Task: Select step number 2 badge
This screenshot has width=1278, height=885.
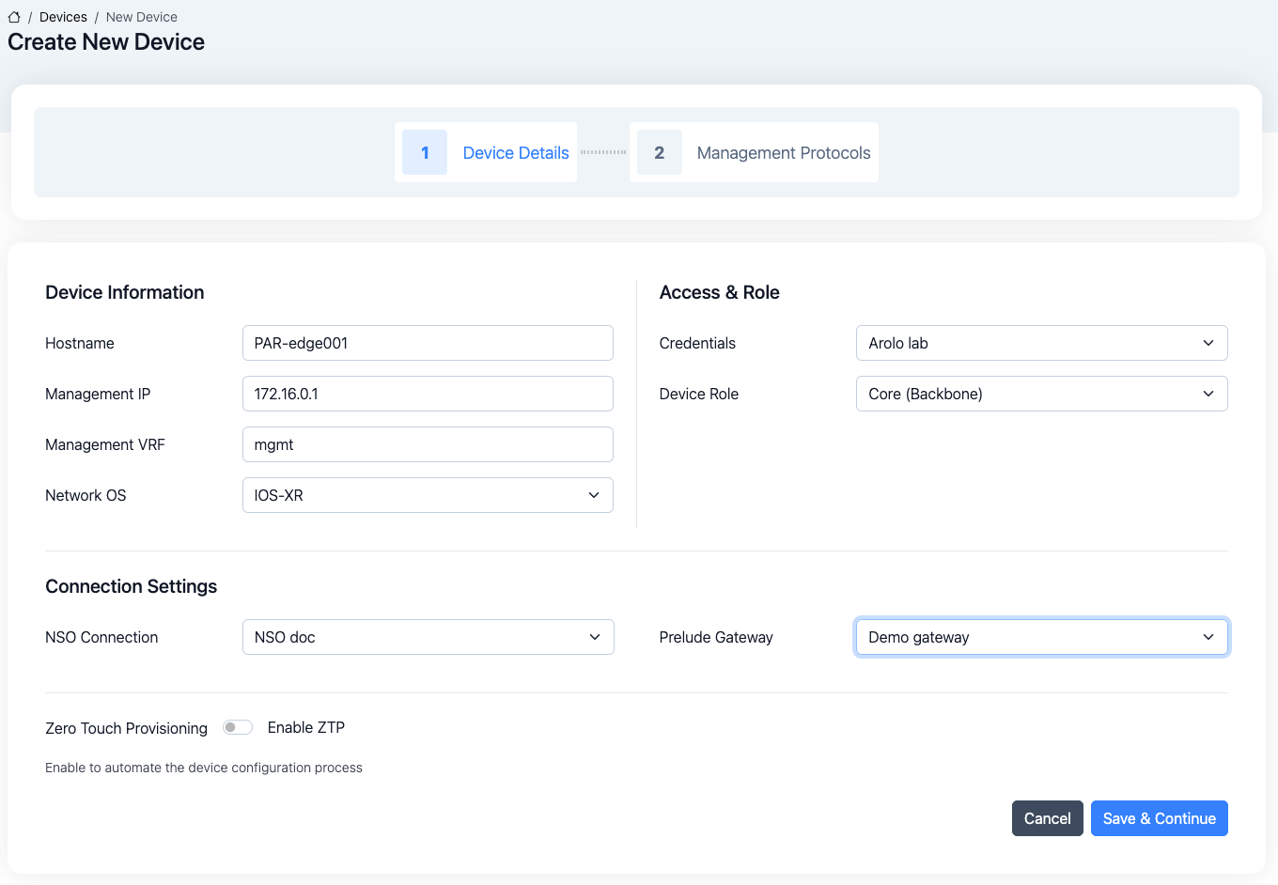Action: click(x=660, y=152)
